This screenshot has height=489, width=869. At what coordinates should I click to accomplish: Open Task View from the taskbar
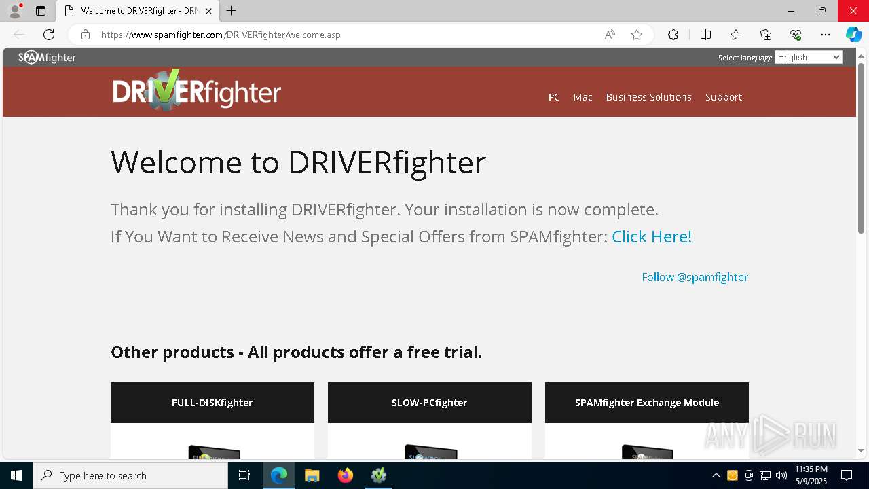[x=244, y=475]
